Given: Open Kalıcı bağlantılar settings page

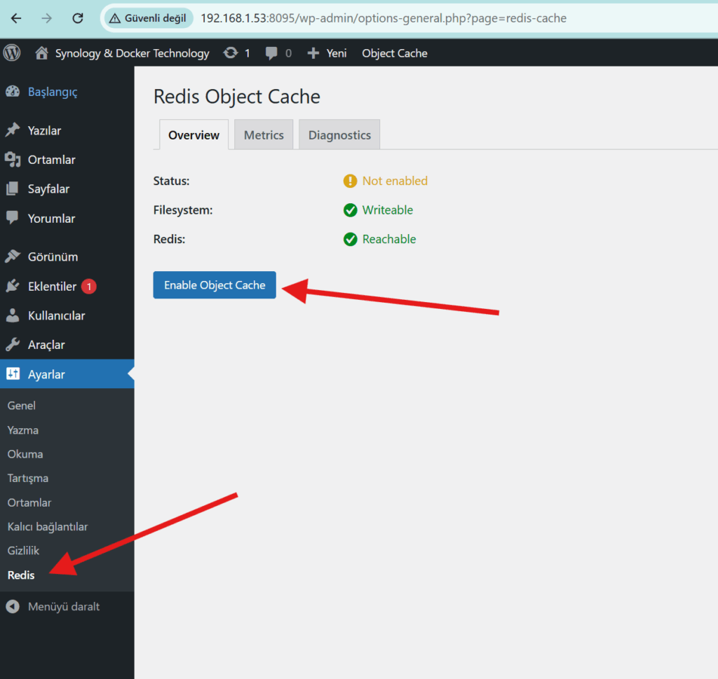Looking at the screenshot, I should tap(48, 527).
